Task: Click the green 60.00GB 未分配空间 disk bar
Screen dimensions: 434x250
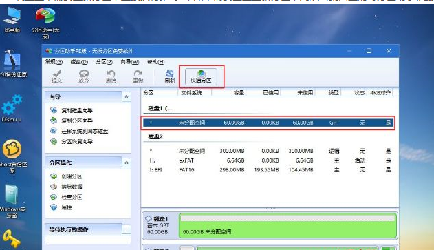Action: coord(288,226)
